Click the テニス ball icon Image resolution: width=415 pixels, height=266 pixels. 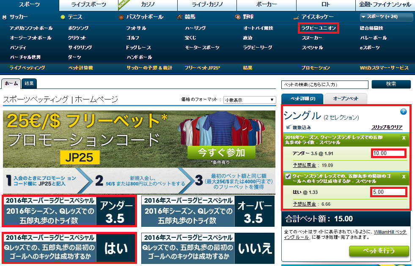[x=63, y=17]
